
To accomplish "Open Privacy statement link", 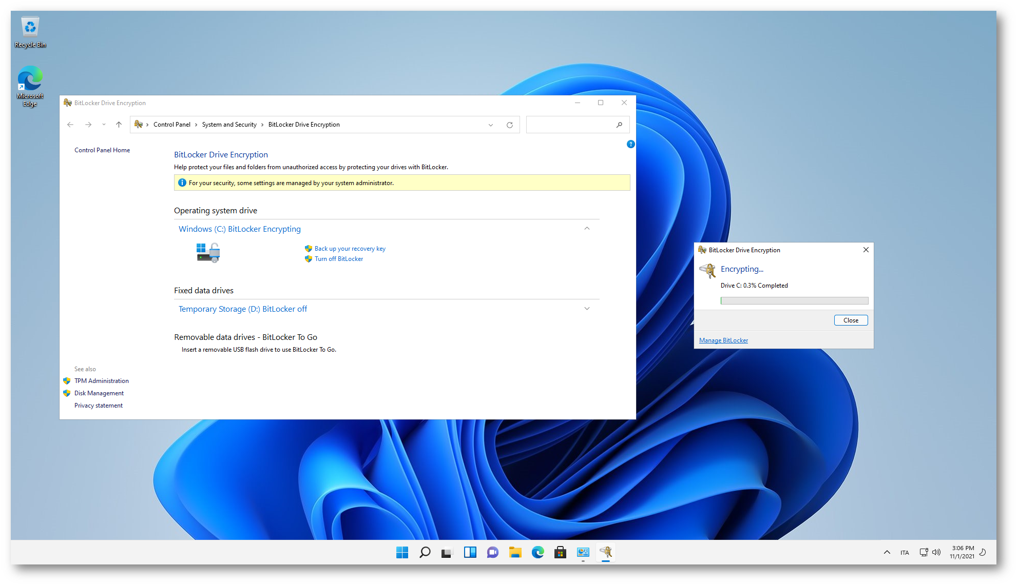I will [x=99, y=406].
